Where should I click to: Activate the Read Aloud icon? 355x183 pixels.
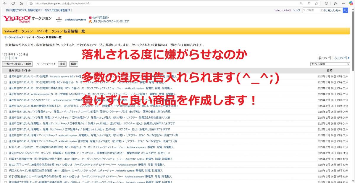point(309,3)
